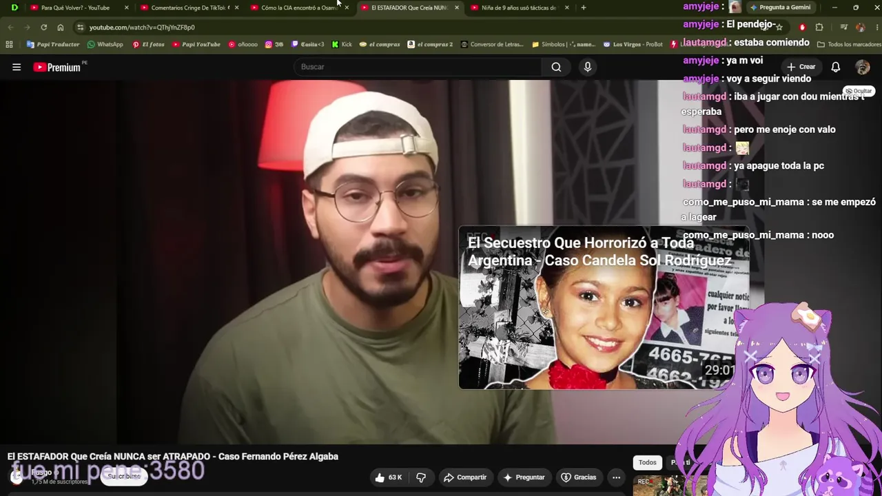This screenshot has width=882, height=496.
Task: Open the 'El fotos' bookmark
Action: coord(148,44)
